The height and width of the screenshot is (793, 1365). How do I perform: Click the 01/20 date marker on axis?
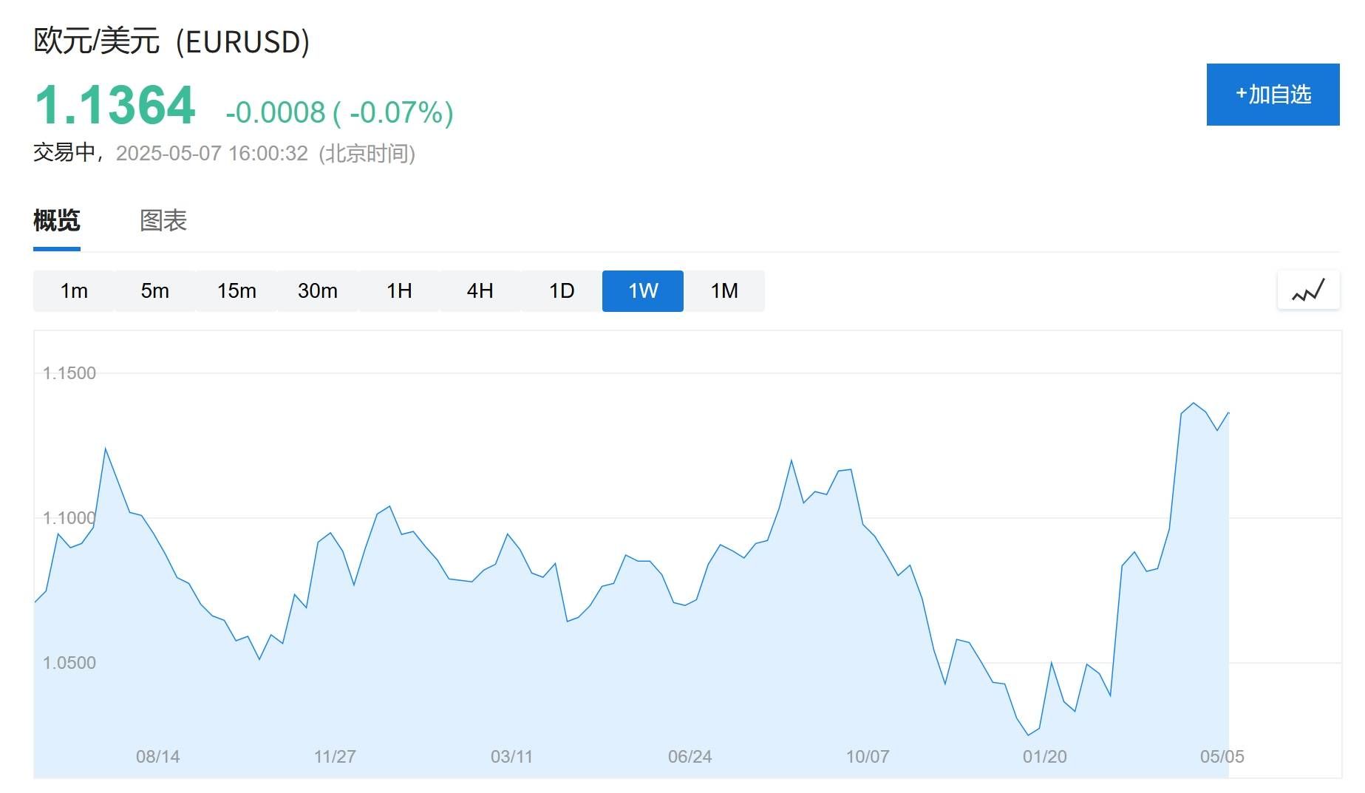point(1044,756)
